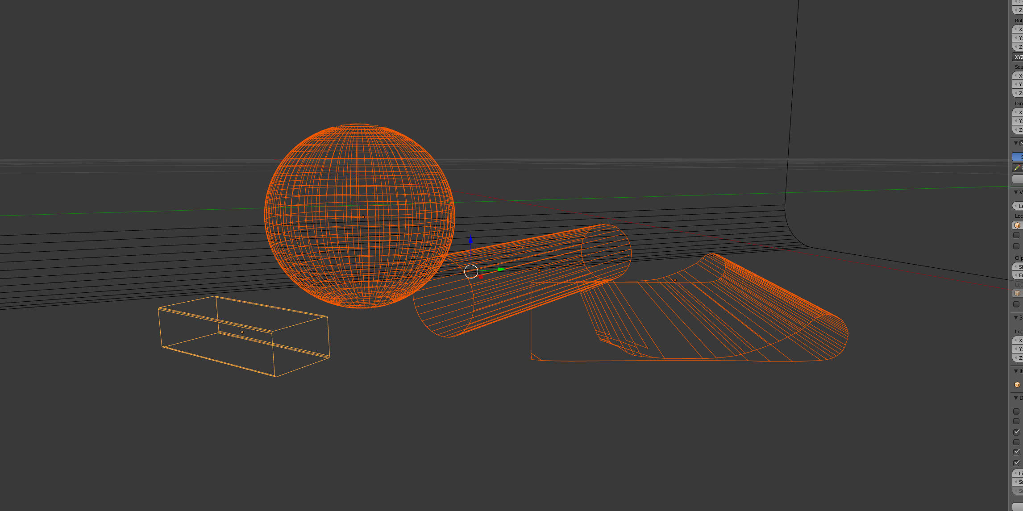The width and height of the screenshot is (1023, 511).
Task: Click the red X-axis gizmo handle
Action: [x=481, y=277]
